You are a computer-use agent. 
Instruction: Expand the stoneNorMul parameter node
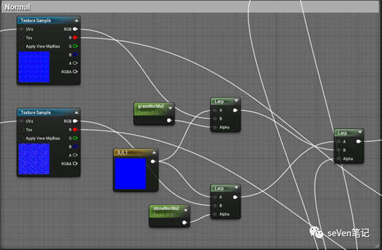click(x=185, y=210)
